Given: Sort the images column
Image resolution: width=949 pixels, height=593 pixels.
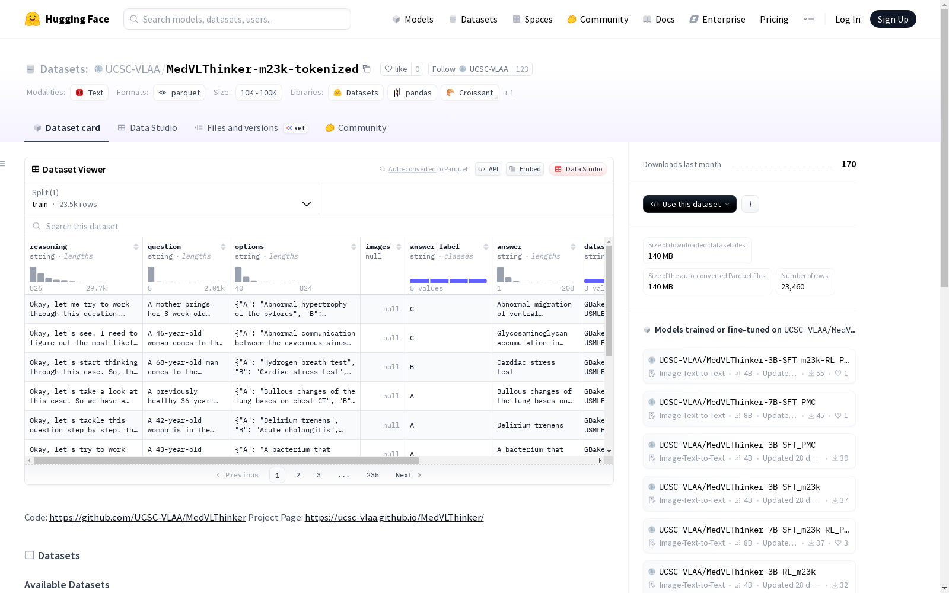Looking at the screenshot, I should [399, 247].
